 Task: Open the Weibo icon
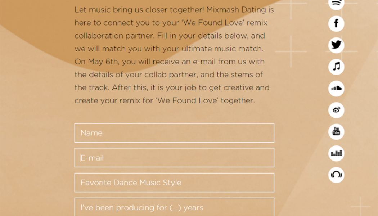(336, 110)
